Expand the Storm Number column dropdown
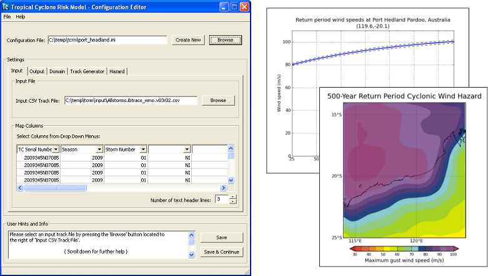Screen dimensions: 488x276 click(x=143, y=149)
